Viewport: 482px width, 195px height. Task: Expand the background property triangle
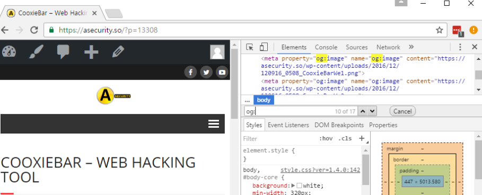point(293,185)
